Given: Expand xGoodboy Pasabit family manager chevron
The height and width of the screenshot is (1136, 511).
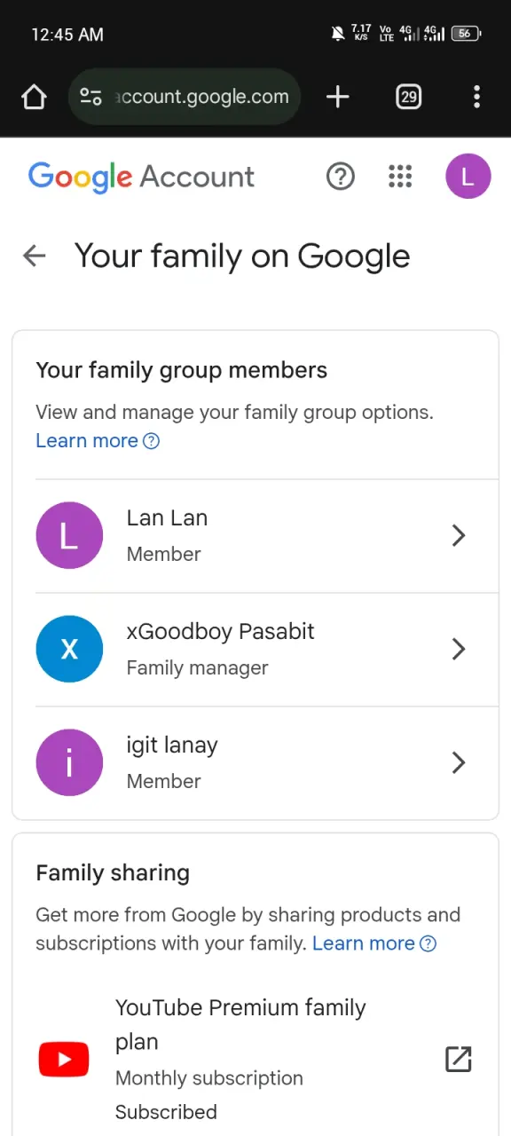Looking at the screenshot, I should tap(459, 649).
